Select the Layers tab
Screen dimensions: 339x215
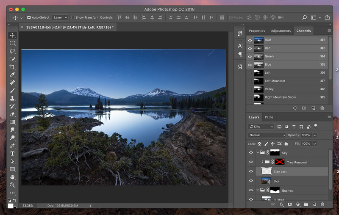pos(254,117)
